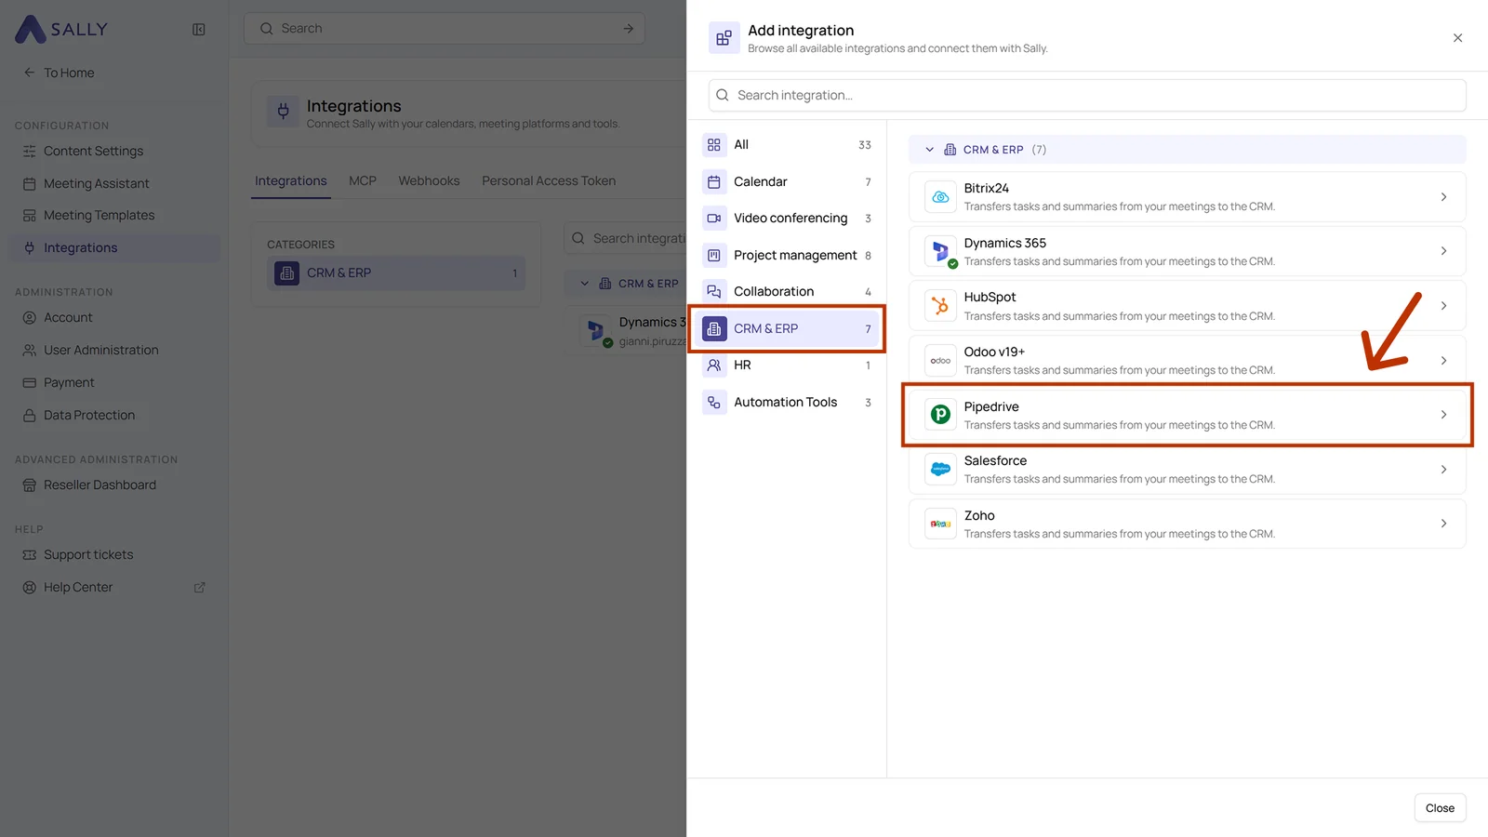This screenshot has width=1488, height=837.
Task: Click the search submit arrow icon
Action: click(x=628, y=29)
